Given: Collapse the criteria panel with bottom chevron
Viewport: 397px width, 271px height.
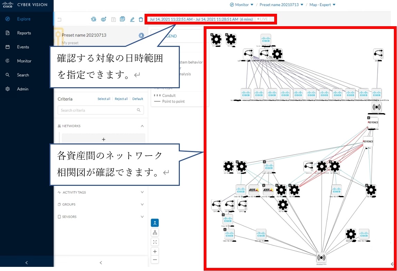Looking at the screenshot, I should (x=101, y=263).
